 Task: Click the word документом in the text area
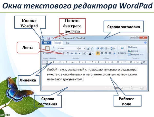tap(73, 79)
